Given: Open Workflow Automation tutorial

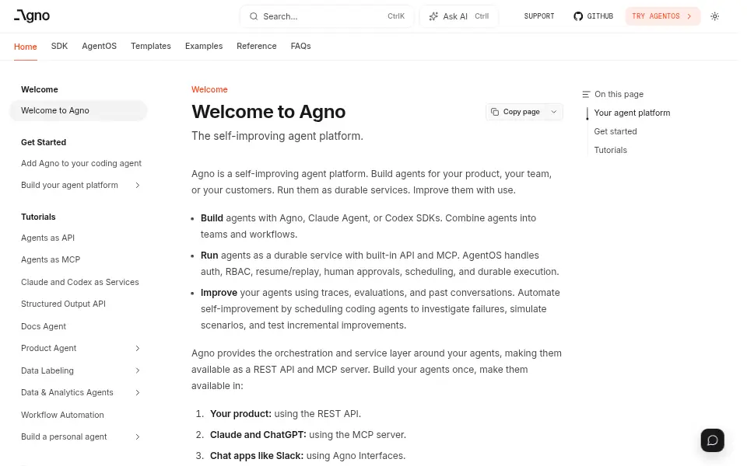Looking at the screenshot, I should tap(62, 415).
